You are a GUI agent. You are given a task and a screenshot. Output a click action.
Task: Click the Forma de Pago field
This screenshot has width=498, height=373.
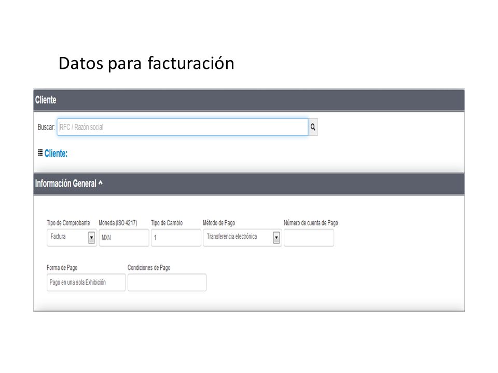tap(86, 282)
